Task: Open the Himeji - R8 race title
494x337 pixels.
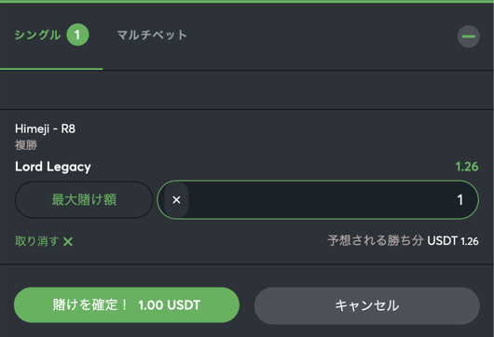Action: pyautogui.click(x=45, y=128)
